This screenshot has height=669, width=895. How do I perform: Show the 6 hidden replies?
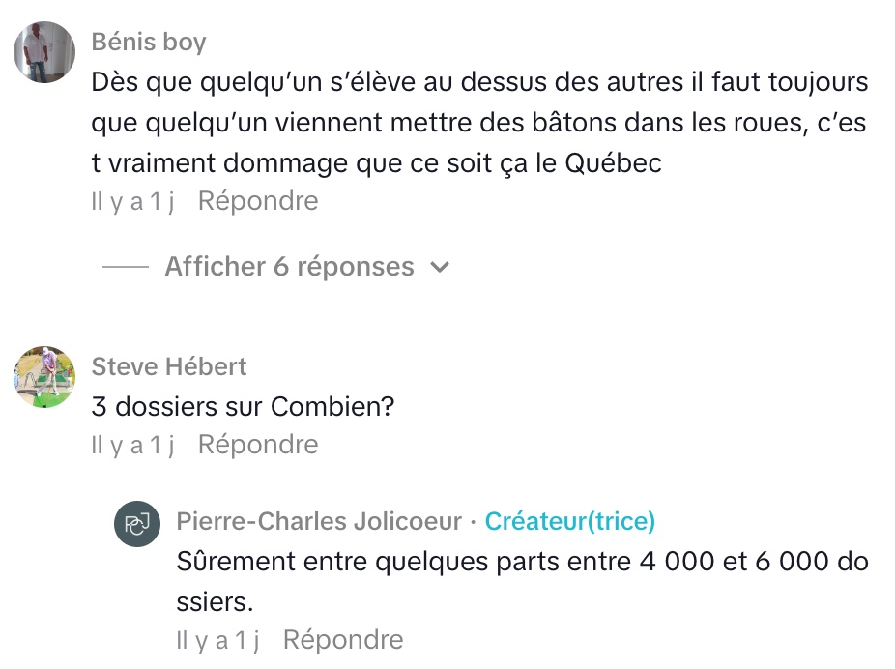click(x=289, y=267)
